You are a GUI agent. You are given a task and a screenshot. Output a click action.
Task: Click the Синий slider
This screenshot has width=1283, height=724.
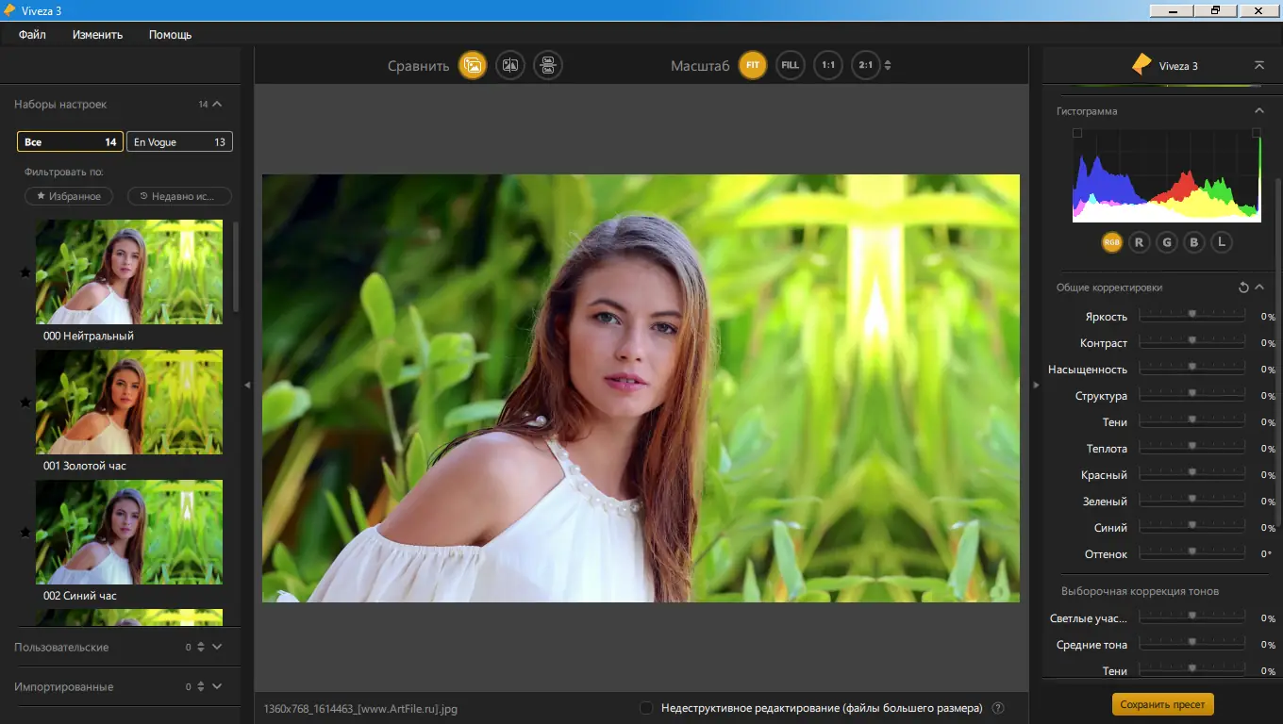click(x=1192, y=527)
